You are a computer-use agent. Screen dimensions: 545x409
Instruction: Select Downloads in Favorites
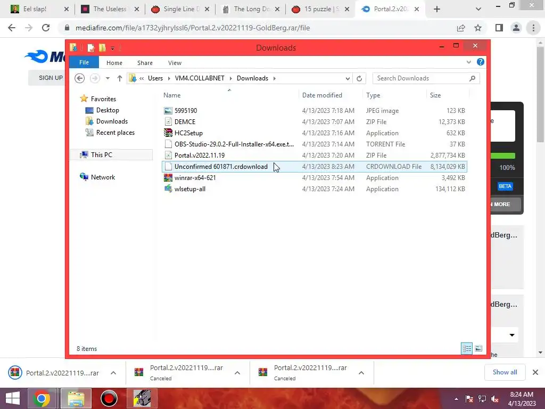click(x=112, y=121)
